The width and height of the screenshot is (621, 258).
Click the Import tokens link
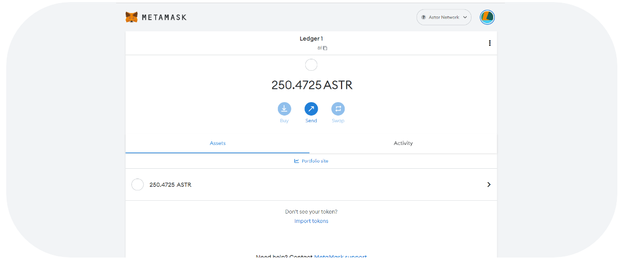tap(311, 221)
